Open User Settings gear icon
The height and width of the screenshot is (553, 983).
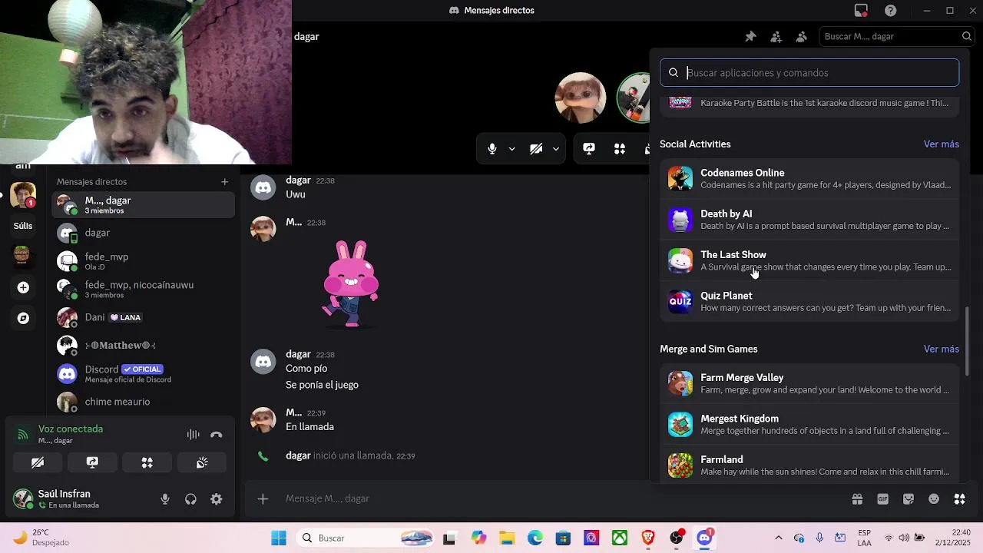[x=217, y=499]
